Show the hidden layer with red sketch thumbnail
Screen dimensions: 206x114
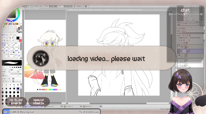[x=179, y=60]
